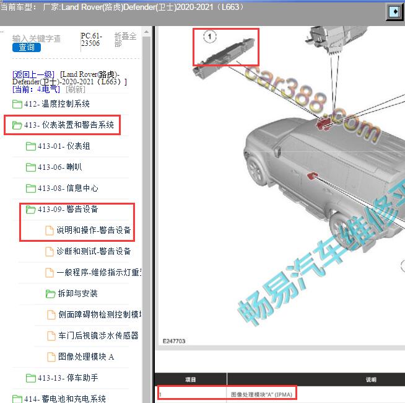Open the 413-08- 信息中心 folder icon
405x403 pixels.
coord(31,188)
